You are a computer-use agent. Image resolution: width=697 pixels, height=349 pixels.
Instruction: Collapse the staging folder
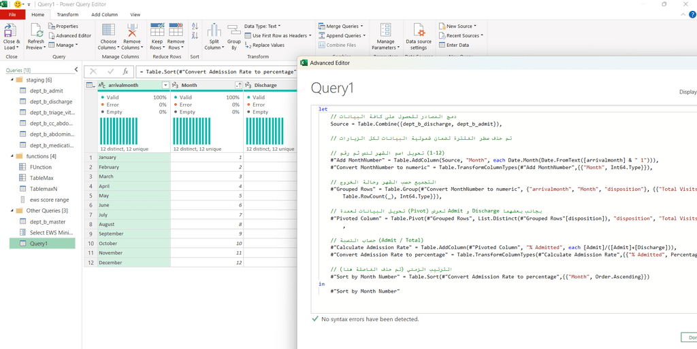coord(11,80)
